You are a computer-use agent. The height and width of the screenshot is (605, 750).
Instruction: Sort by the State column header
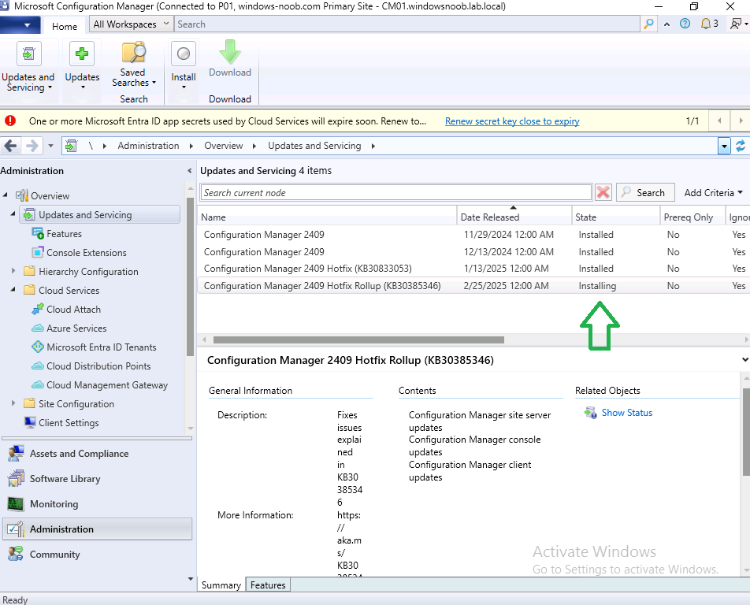click(616, 217)
